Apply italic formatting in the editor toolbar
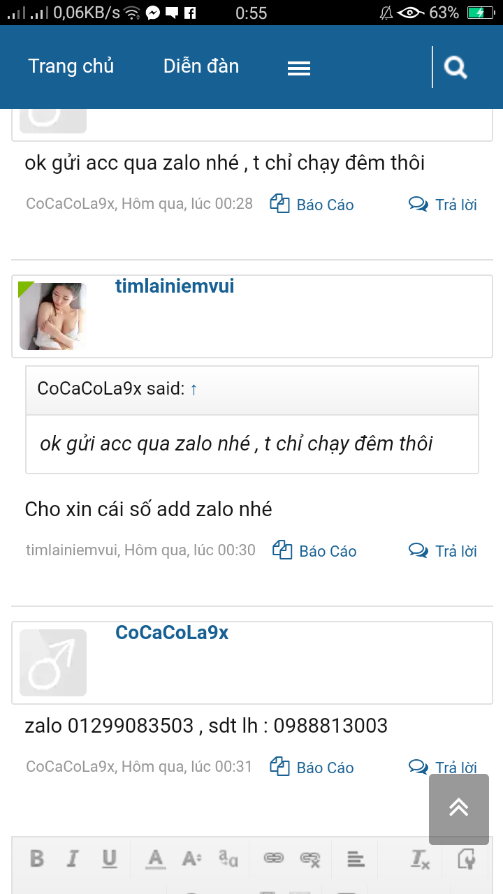This screenshot has width=503, height=894. pyautogui.click(x=73, y=859)
